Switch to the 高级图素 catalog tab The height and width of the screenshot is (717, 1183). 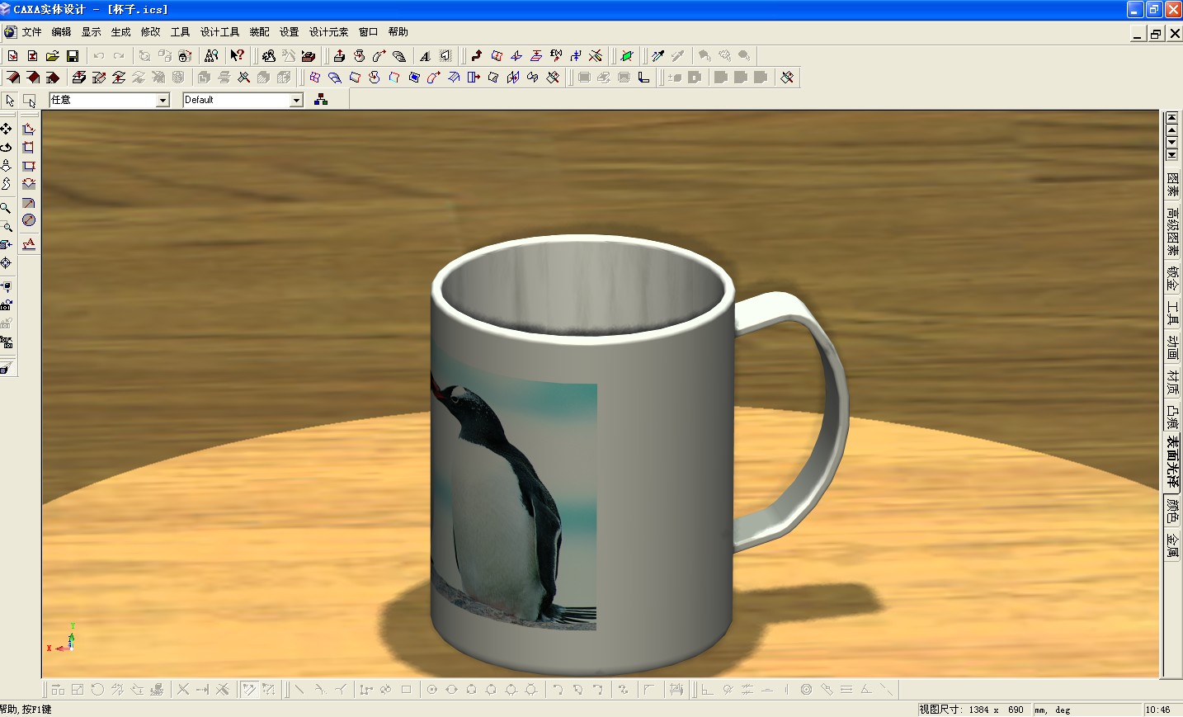[x=1172, y=231]
